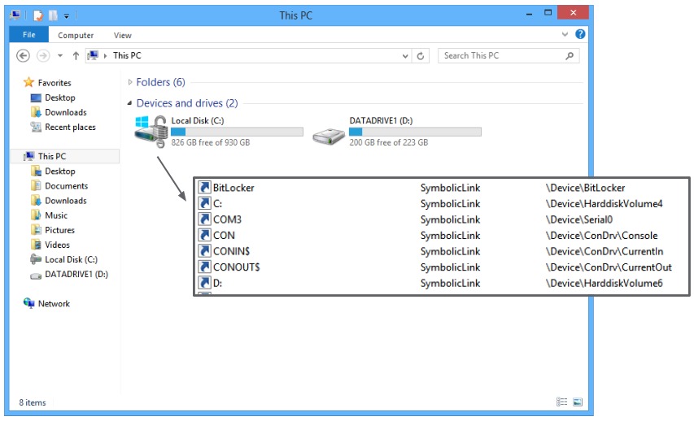Switch to Large icons view layout
Image resolution: width=694 pixels, height=421 pixels.
point(578,402)
